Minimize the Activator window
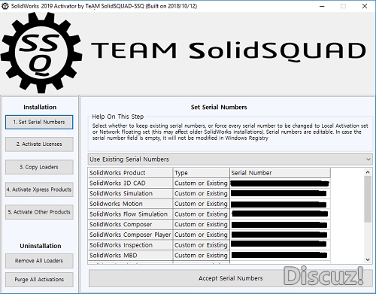 tap(322, 6)
